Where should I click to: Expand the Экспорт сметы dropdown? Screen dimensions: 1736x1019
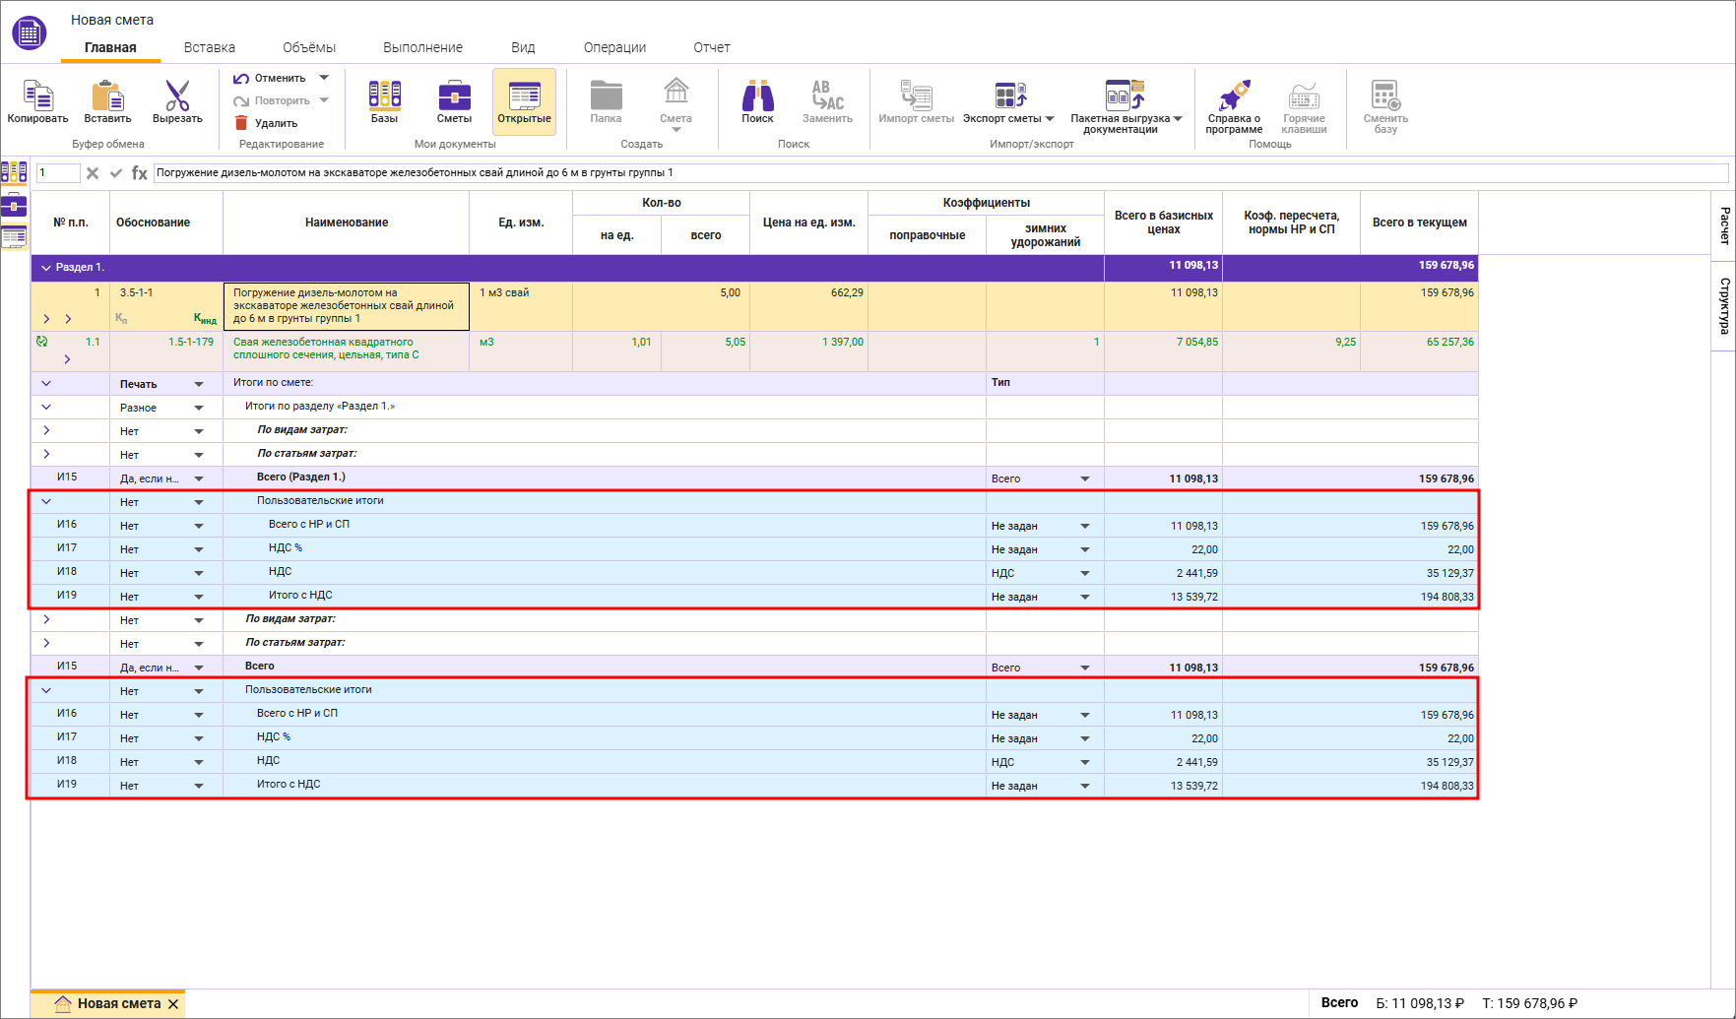1050,119
